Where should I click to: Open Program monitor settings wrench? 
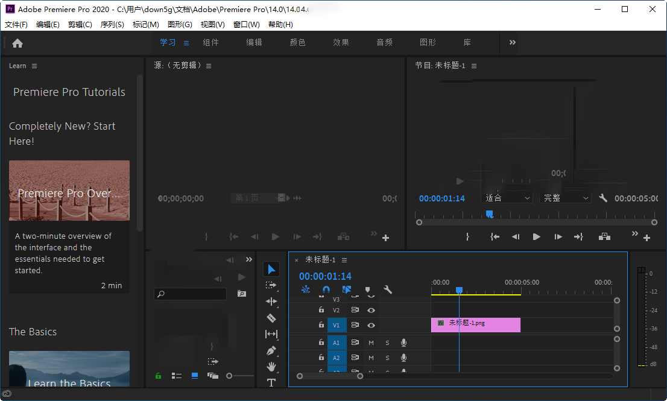coord(602,198)
